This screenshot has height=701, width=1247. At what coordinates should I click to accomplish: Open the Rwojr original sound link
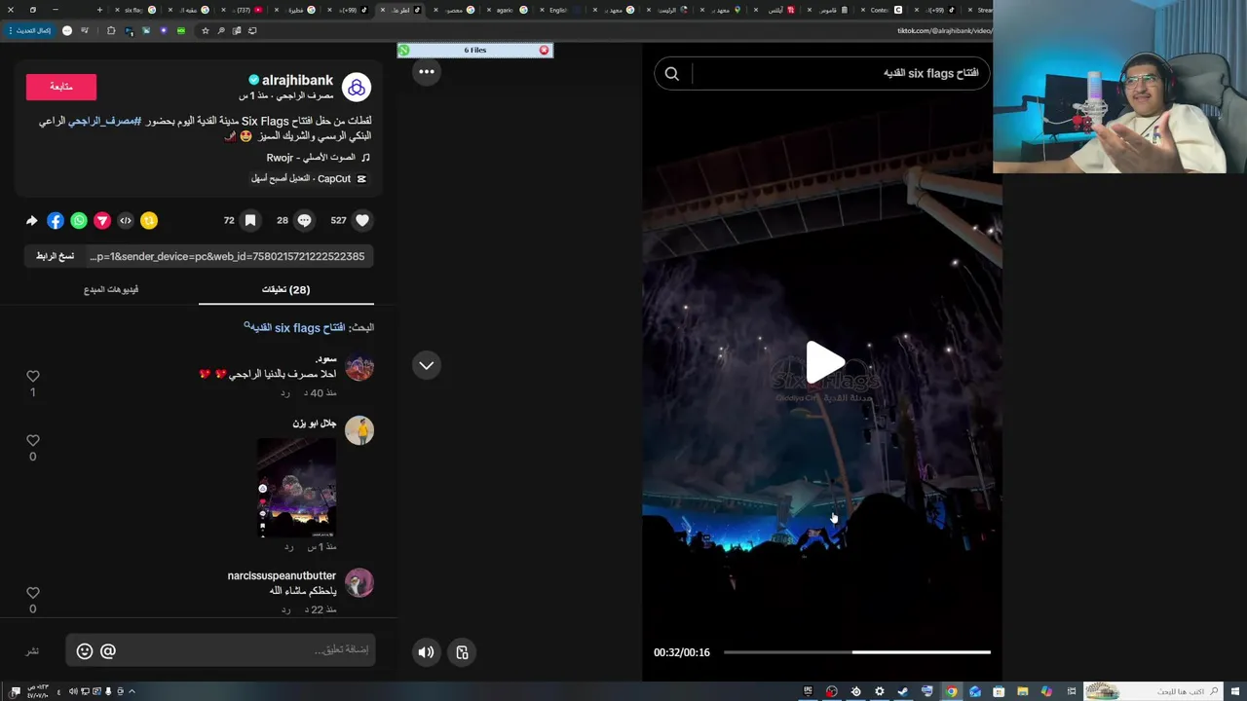(x=311, y=158)
